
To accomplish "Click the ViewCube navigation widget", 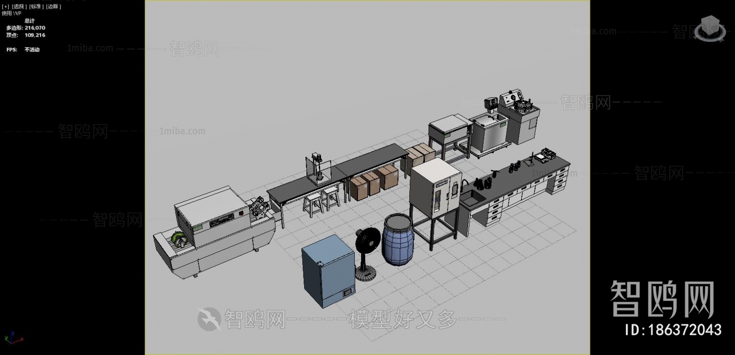I will coord(710,28).
